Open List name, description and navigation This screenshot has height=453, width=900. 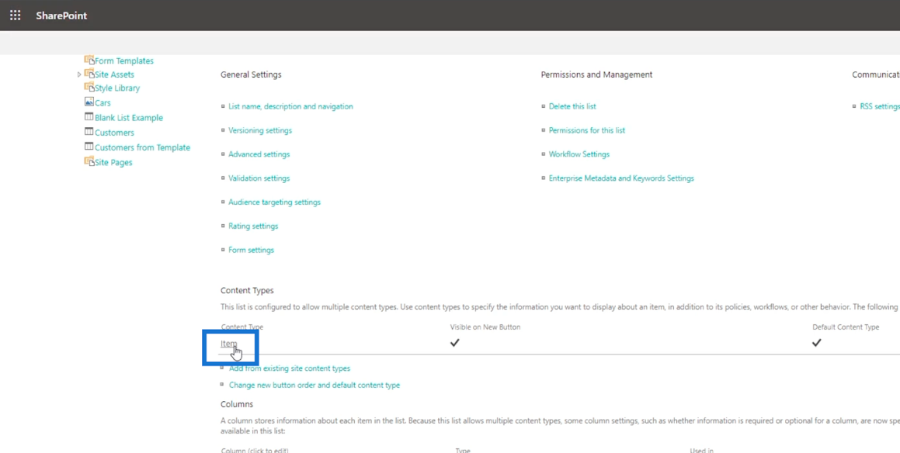click(290, 106)
